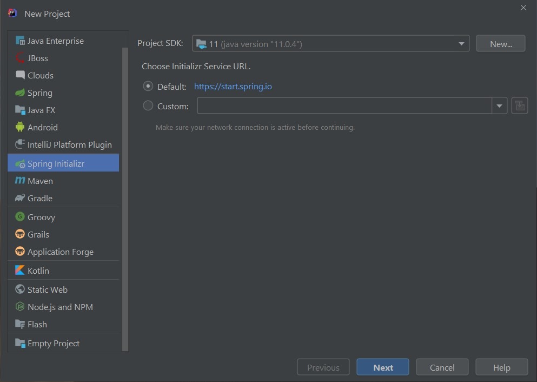The image size is (537, 382).
Task: Select Flash label in list
Action: 37,324
